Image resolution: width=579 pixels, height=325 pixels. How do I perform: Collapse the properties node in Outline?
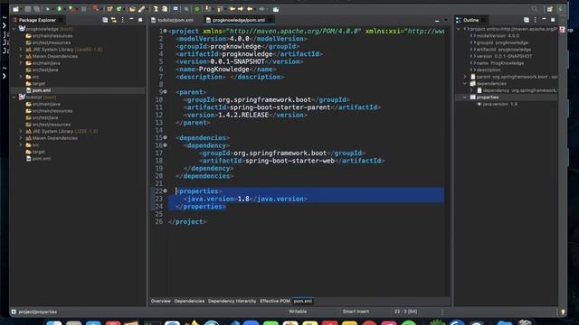pos(465,97)
